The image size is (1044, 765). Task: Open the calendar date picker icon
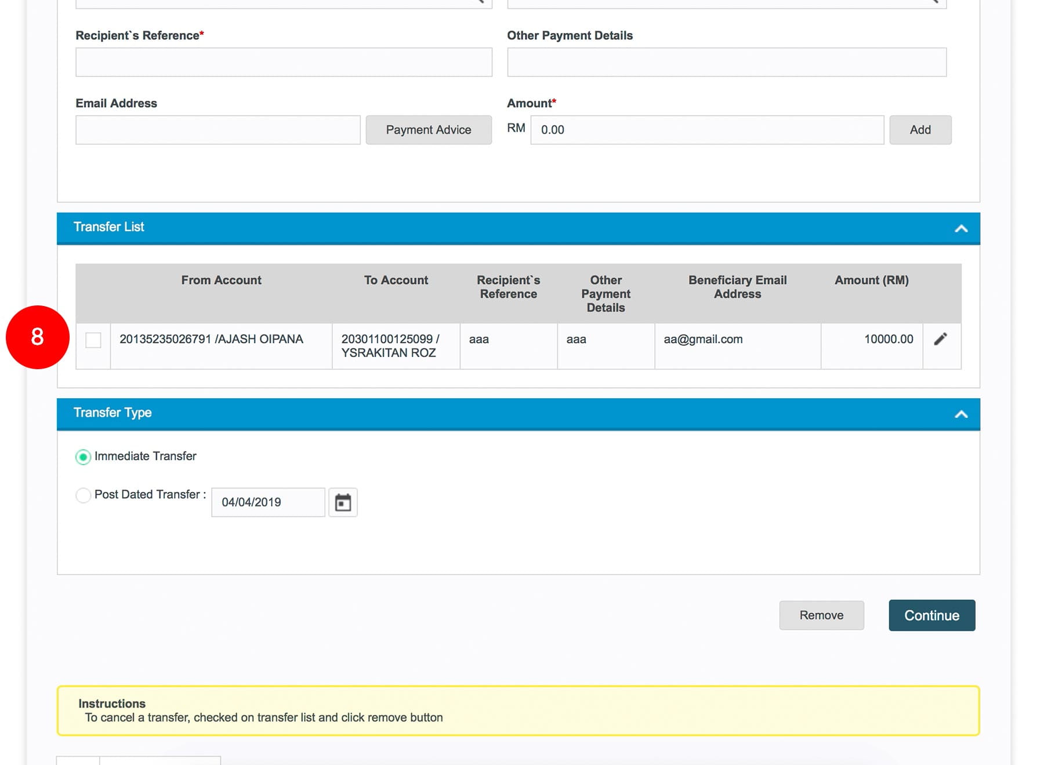(x=343, y=502)
